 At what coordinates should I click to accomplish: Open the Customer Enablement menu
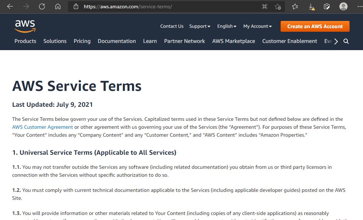tap(290, 41)
